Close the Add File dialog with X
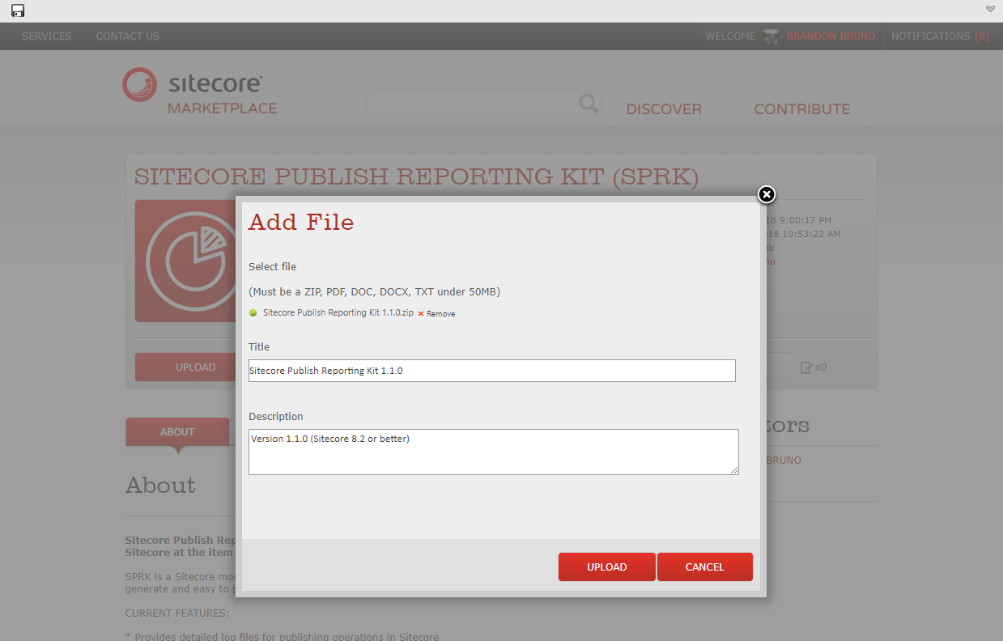Screen dimensions: 1003x641 tap(766, 194)
